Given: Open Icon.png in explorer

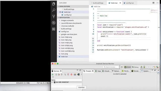Looking at the screenshot, I should pos(73,54).
